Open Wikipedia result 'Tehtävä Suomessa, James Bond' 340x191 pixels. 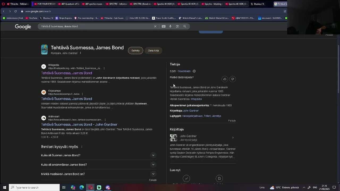(67, 73)
